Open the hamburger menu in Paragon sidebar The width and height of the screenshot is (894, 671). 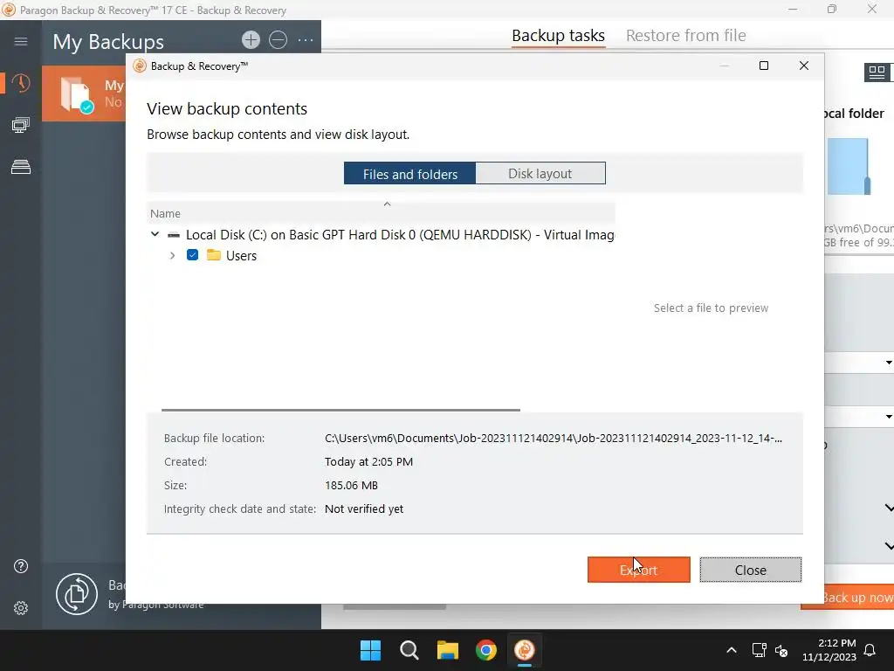tap(21, 41)
